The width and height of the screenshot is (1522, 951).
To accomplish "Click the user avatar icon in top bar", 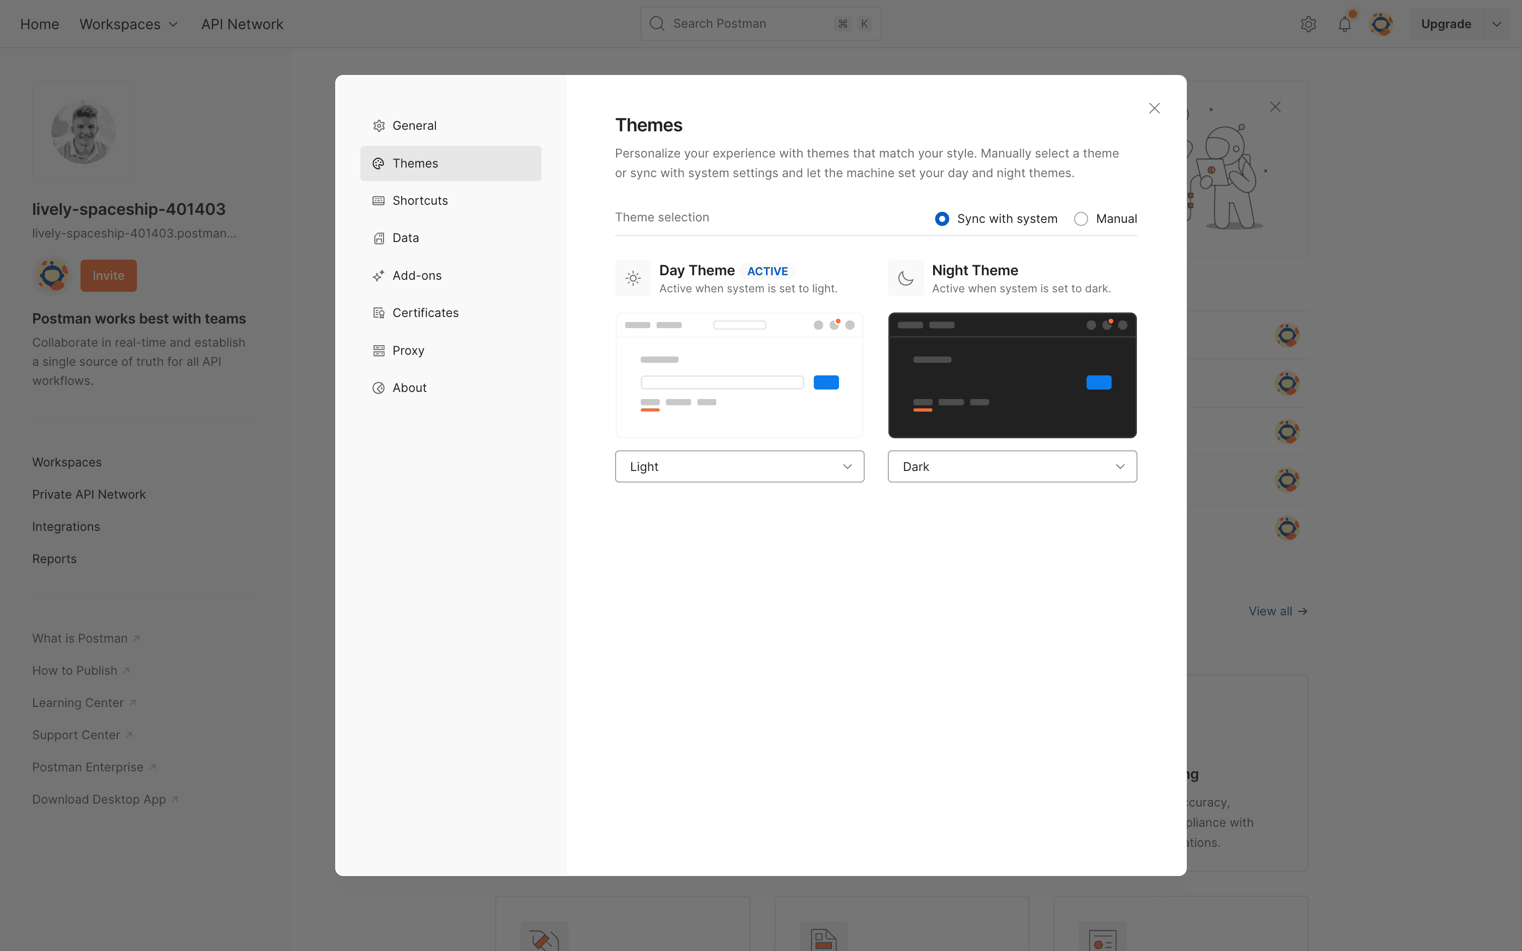I will coord(1381,24).
